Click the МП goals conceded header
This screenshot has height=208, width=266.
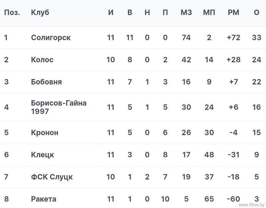pos(209,12)
